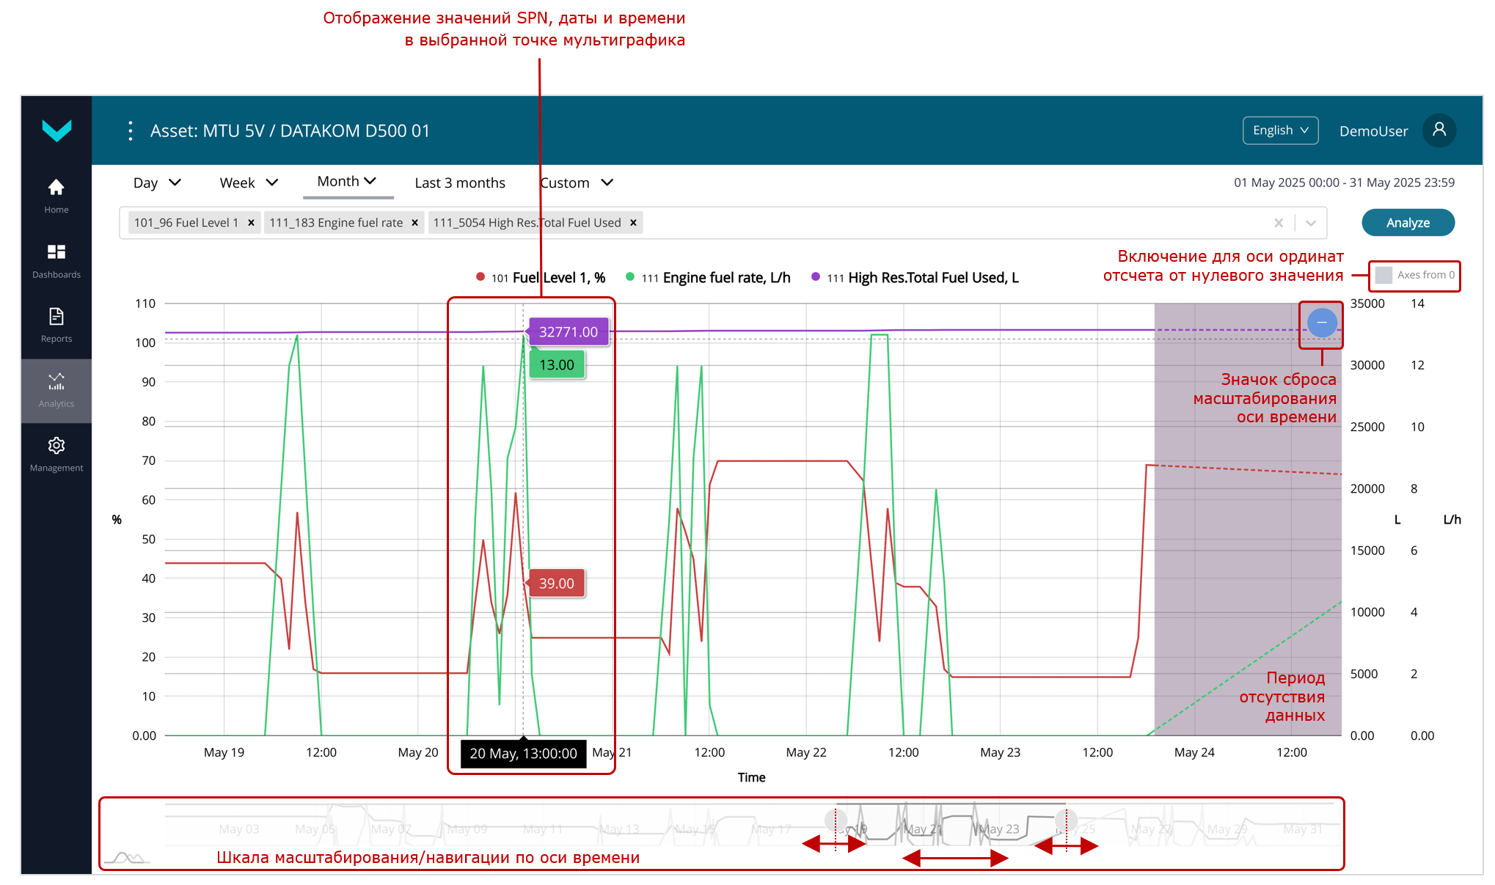
Task: Open the three-dot asset menu
Action: (x=131, y=131)
